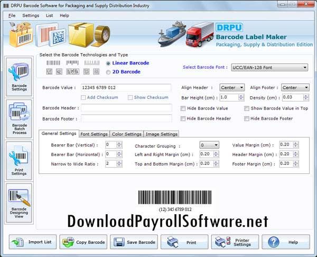The height and width of the screenshot is (257, 317).
Task: Switch to Font Settings tab
Action: click(94, 134)
